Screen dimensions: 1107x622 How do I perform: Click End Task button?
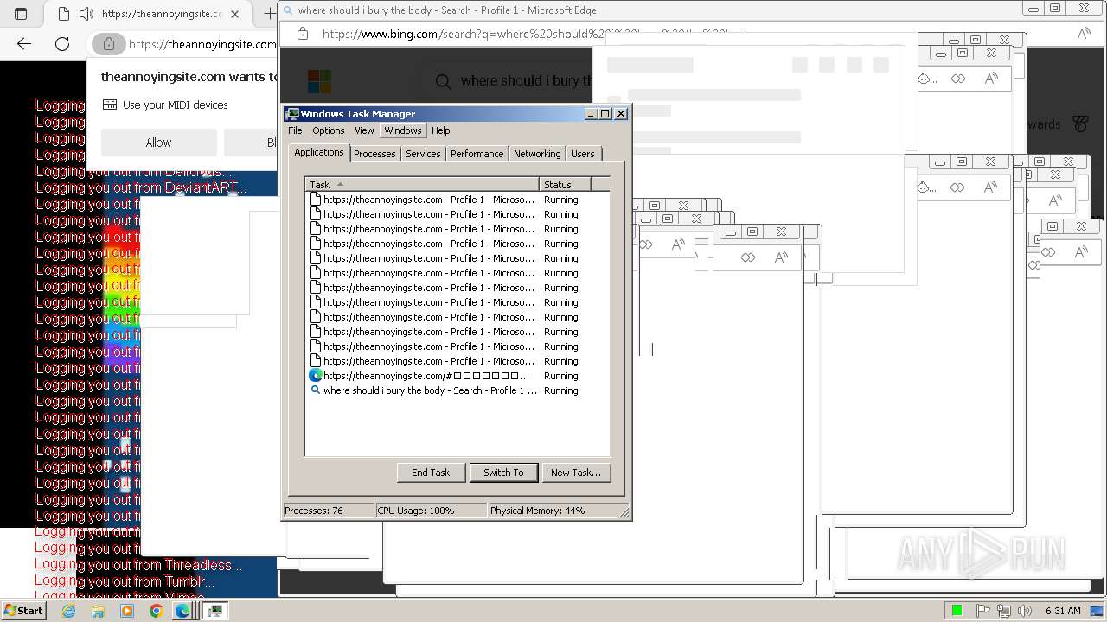431,473
